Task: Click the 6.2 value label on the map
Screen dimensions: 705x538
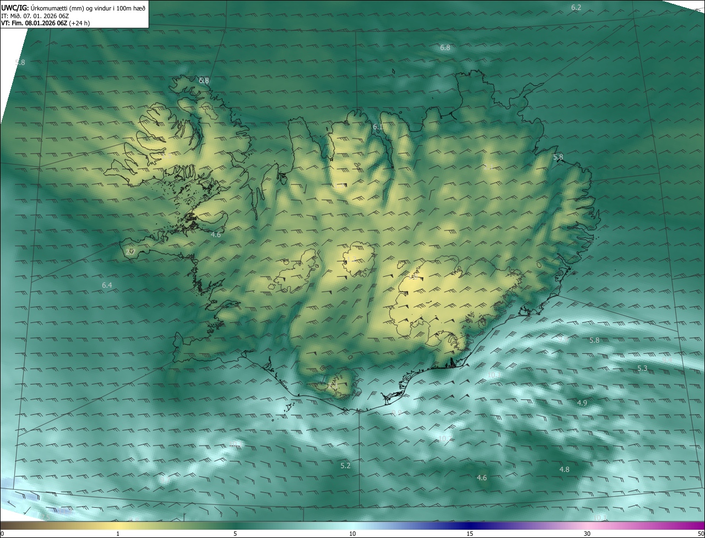Action: [x=576, y=7]
